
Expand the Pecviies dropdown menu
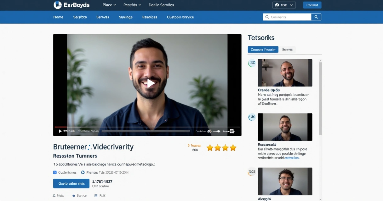click(132, 5)
